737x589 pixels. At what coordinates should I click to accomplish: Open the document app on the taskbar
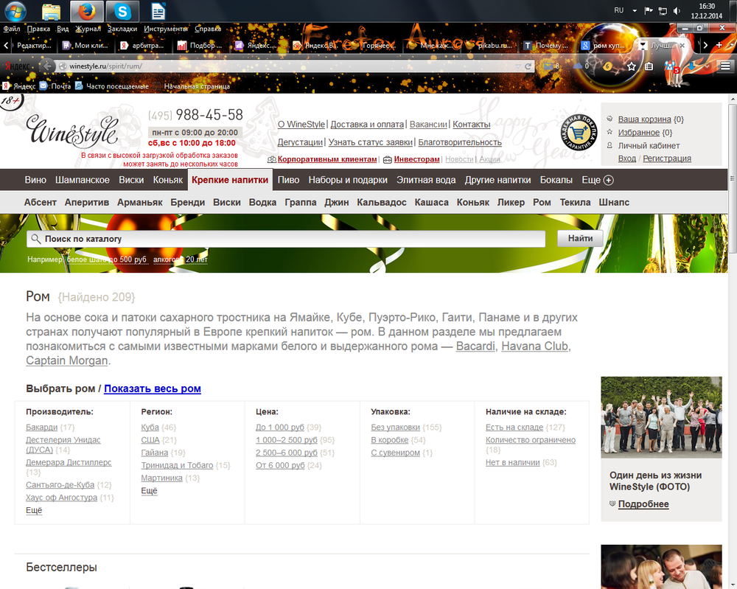[x=158, y=11]
